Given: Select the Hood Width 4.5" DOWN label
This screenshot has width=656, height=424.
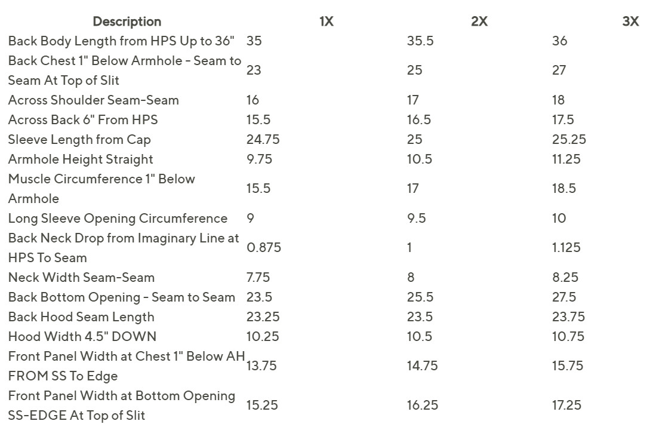Looking at the screenshot, I should tap(82, 337).
